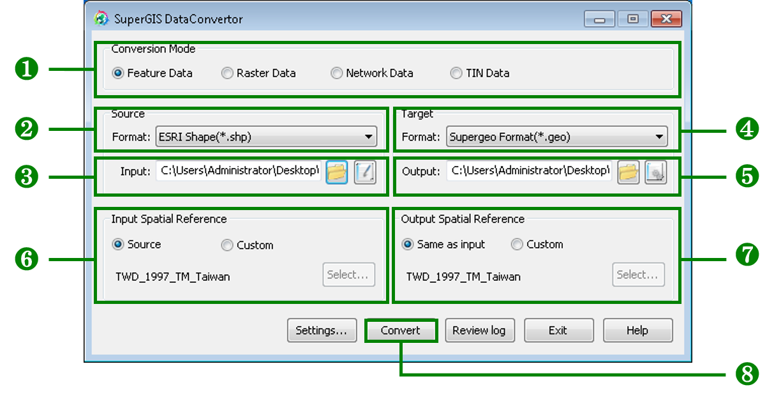
Task: Click the Convert button
Action: 401,331
